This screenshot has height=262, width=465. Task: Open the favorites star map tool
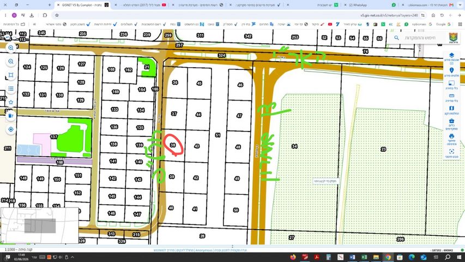pyautogui.click(x=11, y=102)
